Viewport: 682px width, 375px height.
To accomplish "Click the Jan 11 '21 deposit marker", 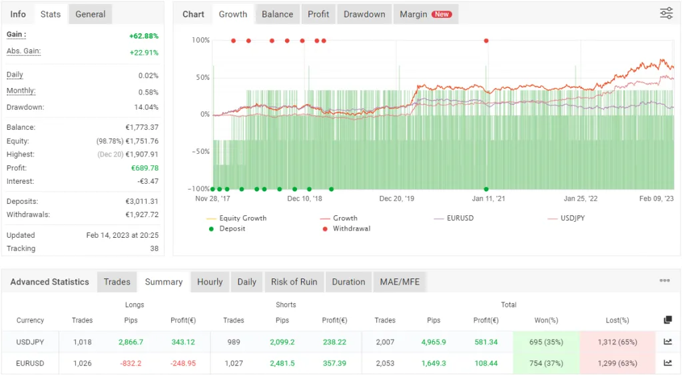I will click(486, 188).
